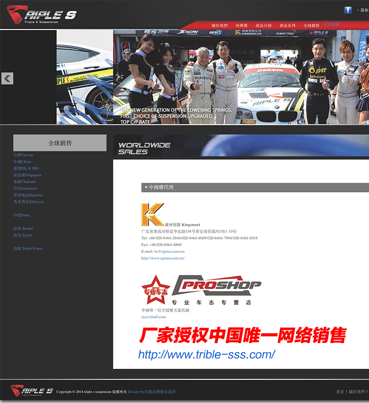
Task: Select 港澳HK & MO region link
Action: [x=26, y=169]
